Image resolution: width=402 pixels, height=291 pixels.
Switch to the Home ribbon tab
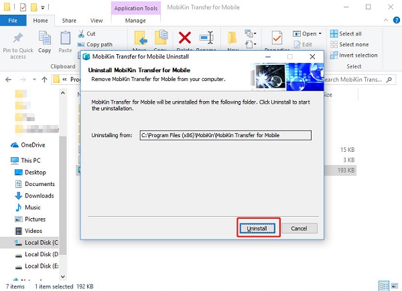[40, 21]
